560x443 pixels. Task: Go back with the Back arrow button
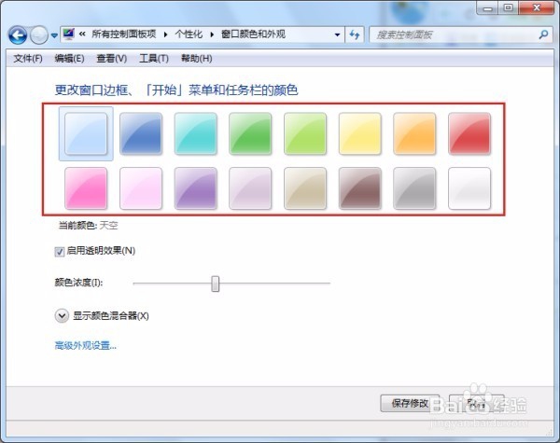pyautogui.click(x=18, y=35)
